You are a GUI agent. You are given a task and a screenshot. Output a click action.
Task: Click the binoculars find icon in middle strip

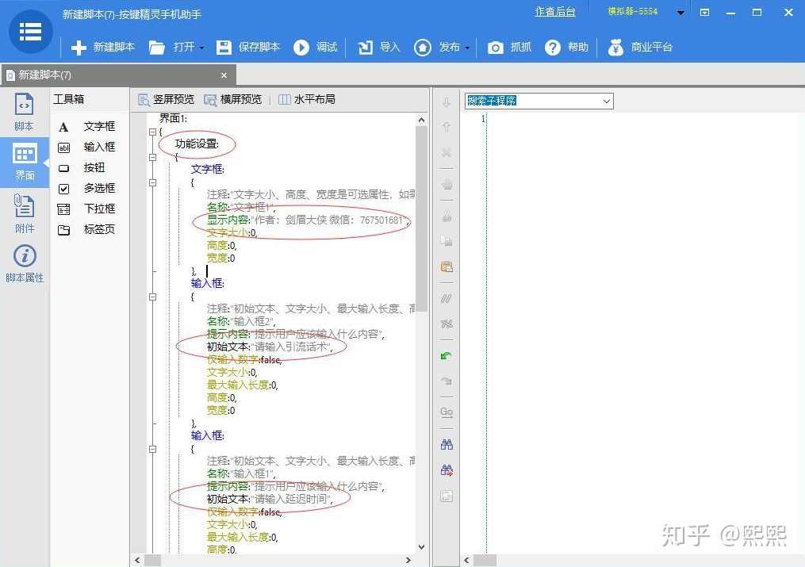point(447,443)
